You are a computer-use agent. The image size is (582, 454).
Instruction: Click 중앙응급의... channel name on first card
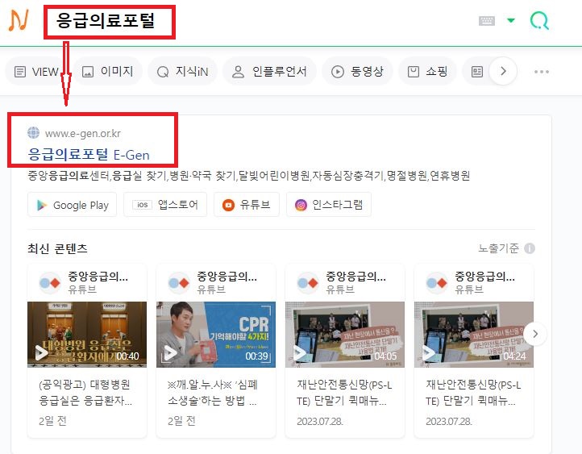[x=98, y=276]
